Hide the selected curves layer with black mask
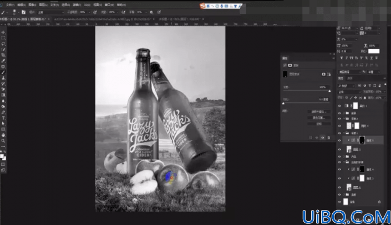Image resolution: width=391 pixels, height=225 pixels. pos(339,140)
